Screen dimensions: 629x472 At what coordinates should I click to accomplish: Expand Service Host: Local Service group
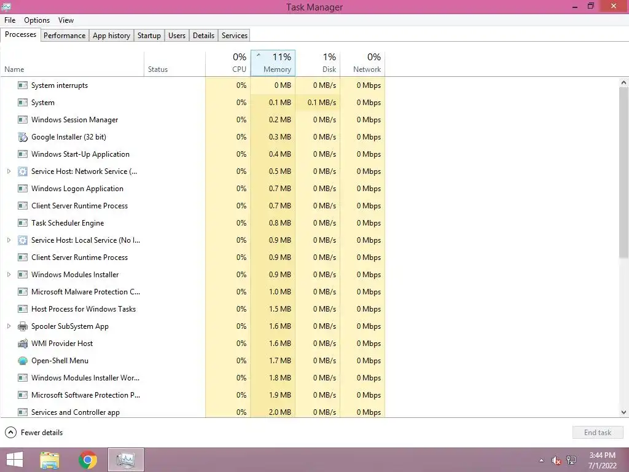point(9,240)
